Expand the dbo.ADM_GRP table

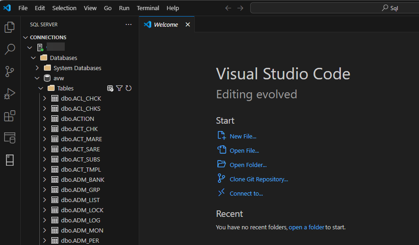point(44,190)
